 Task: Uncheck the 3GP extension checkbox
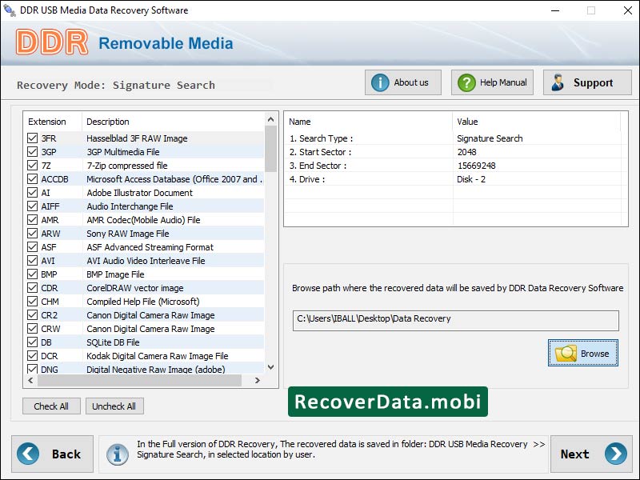[x=32, y=152]
